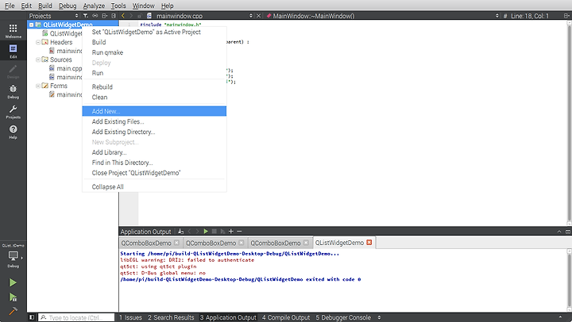Maximize the output pane
Screen dimensions: 572x322
(559, 232)
